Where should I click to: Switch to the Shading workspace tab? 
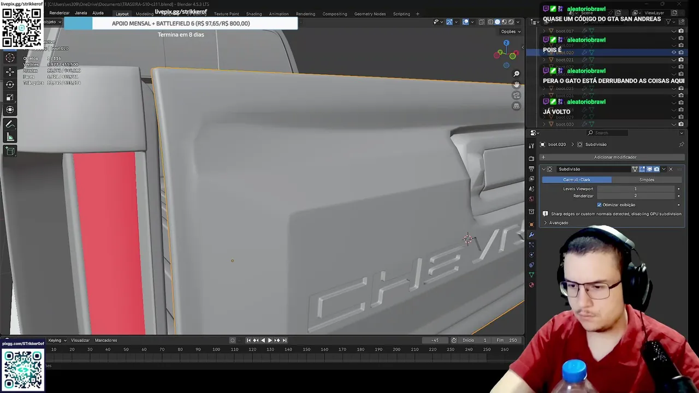pos(254,14)
